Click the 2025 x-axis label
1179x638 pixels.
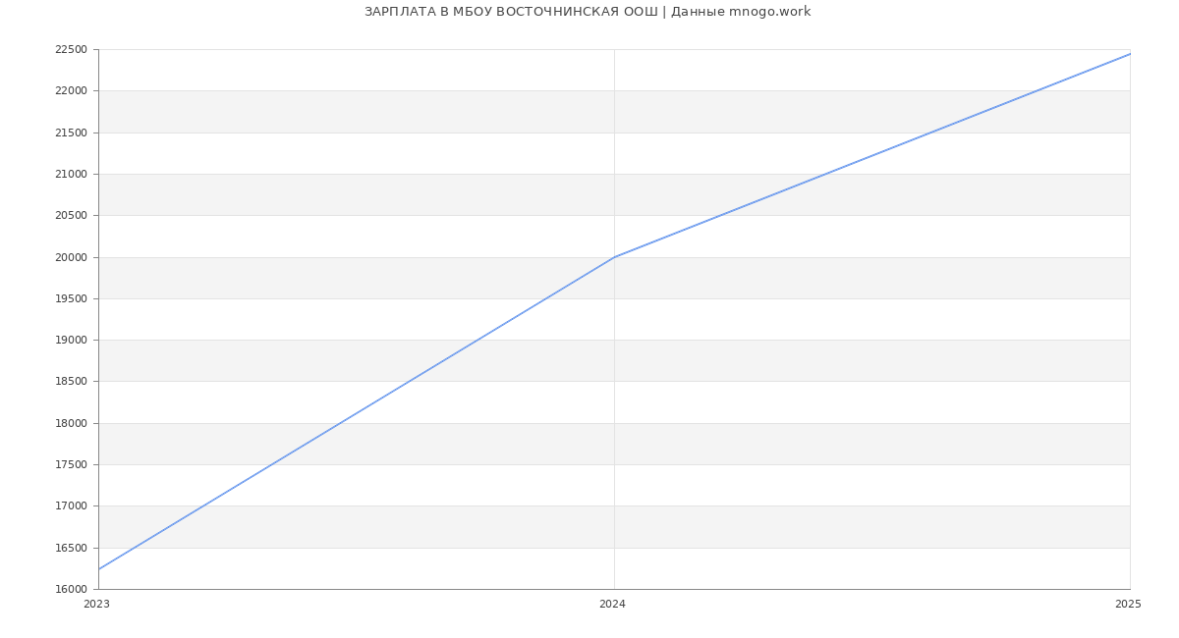pyautogui.click(x=1128, y=605)
